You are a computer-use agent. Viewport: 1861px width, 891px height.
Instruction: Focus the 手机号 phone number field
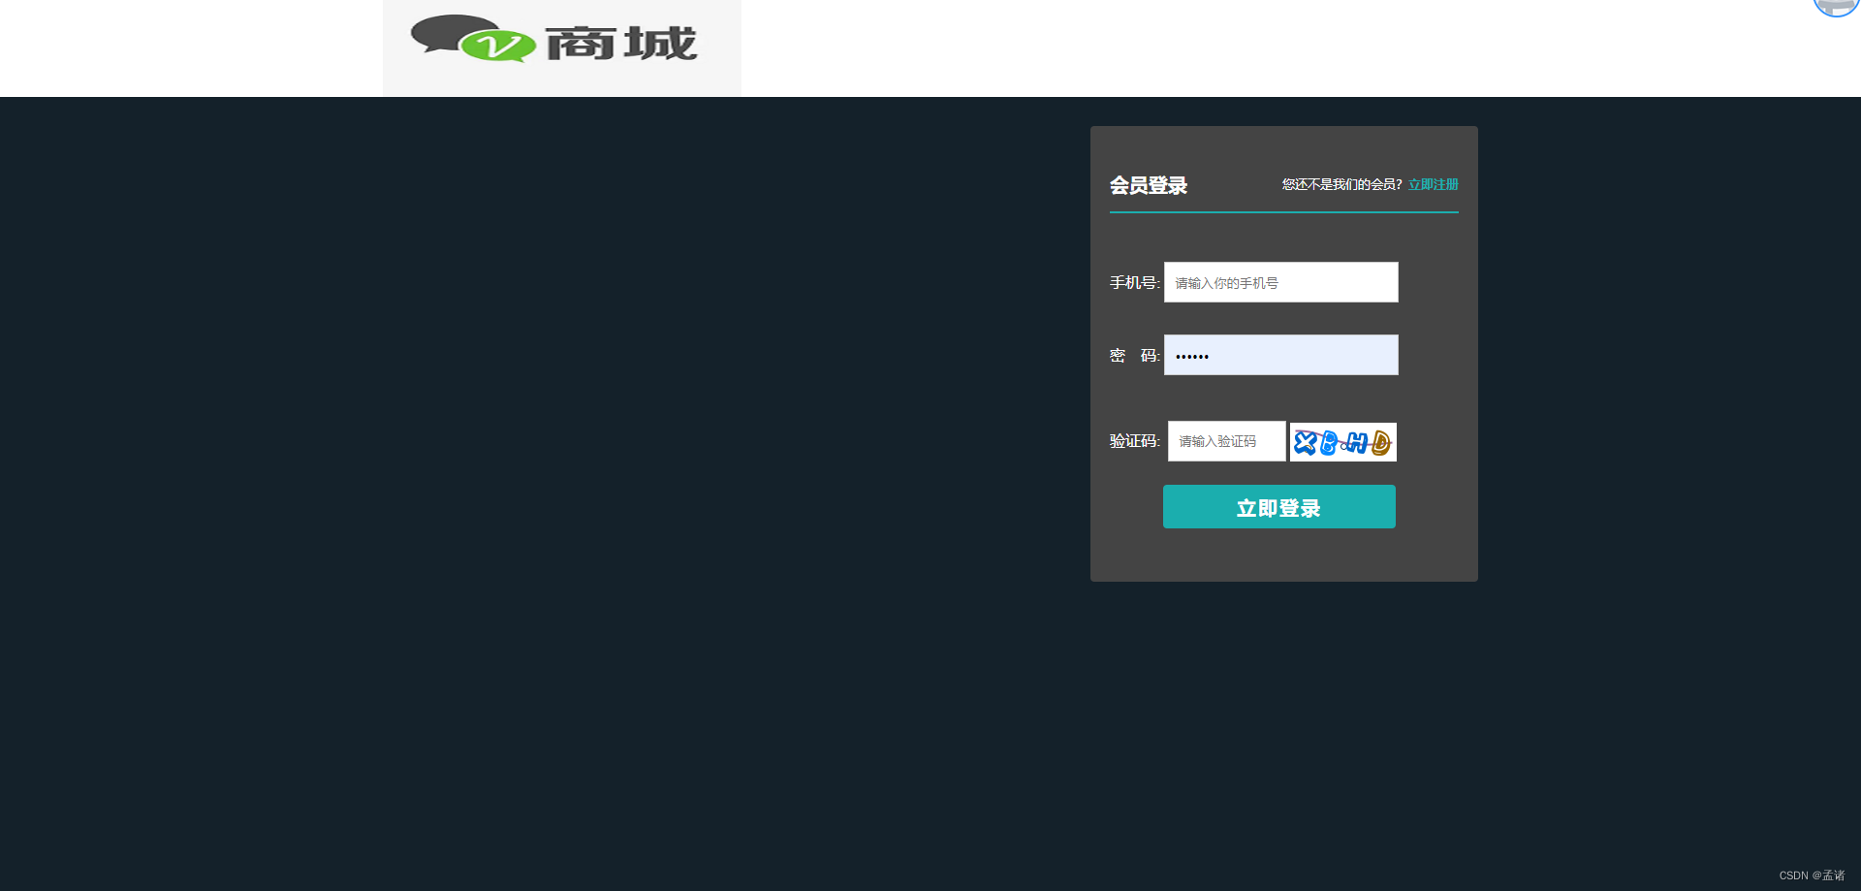(x=1280, y=282)
